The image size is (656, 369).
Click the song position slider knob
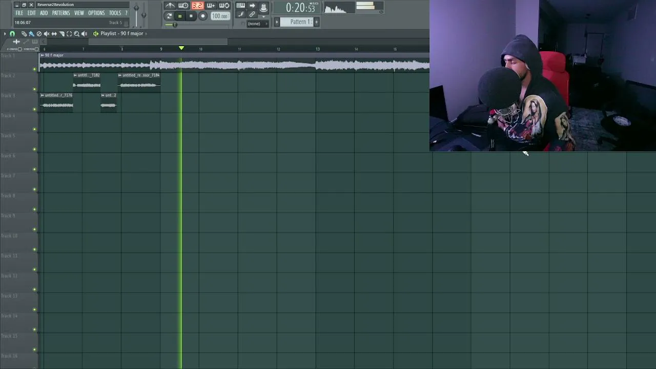click(175, 24)
